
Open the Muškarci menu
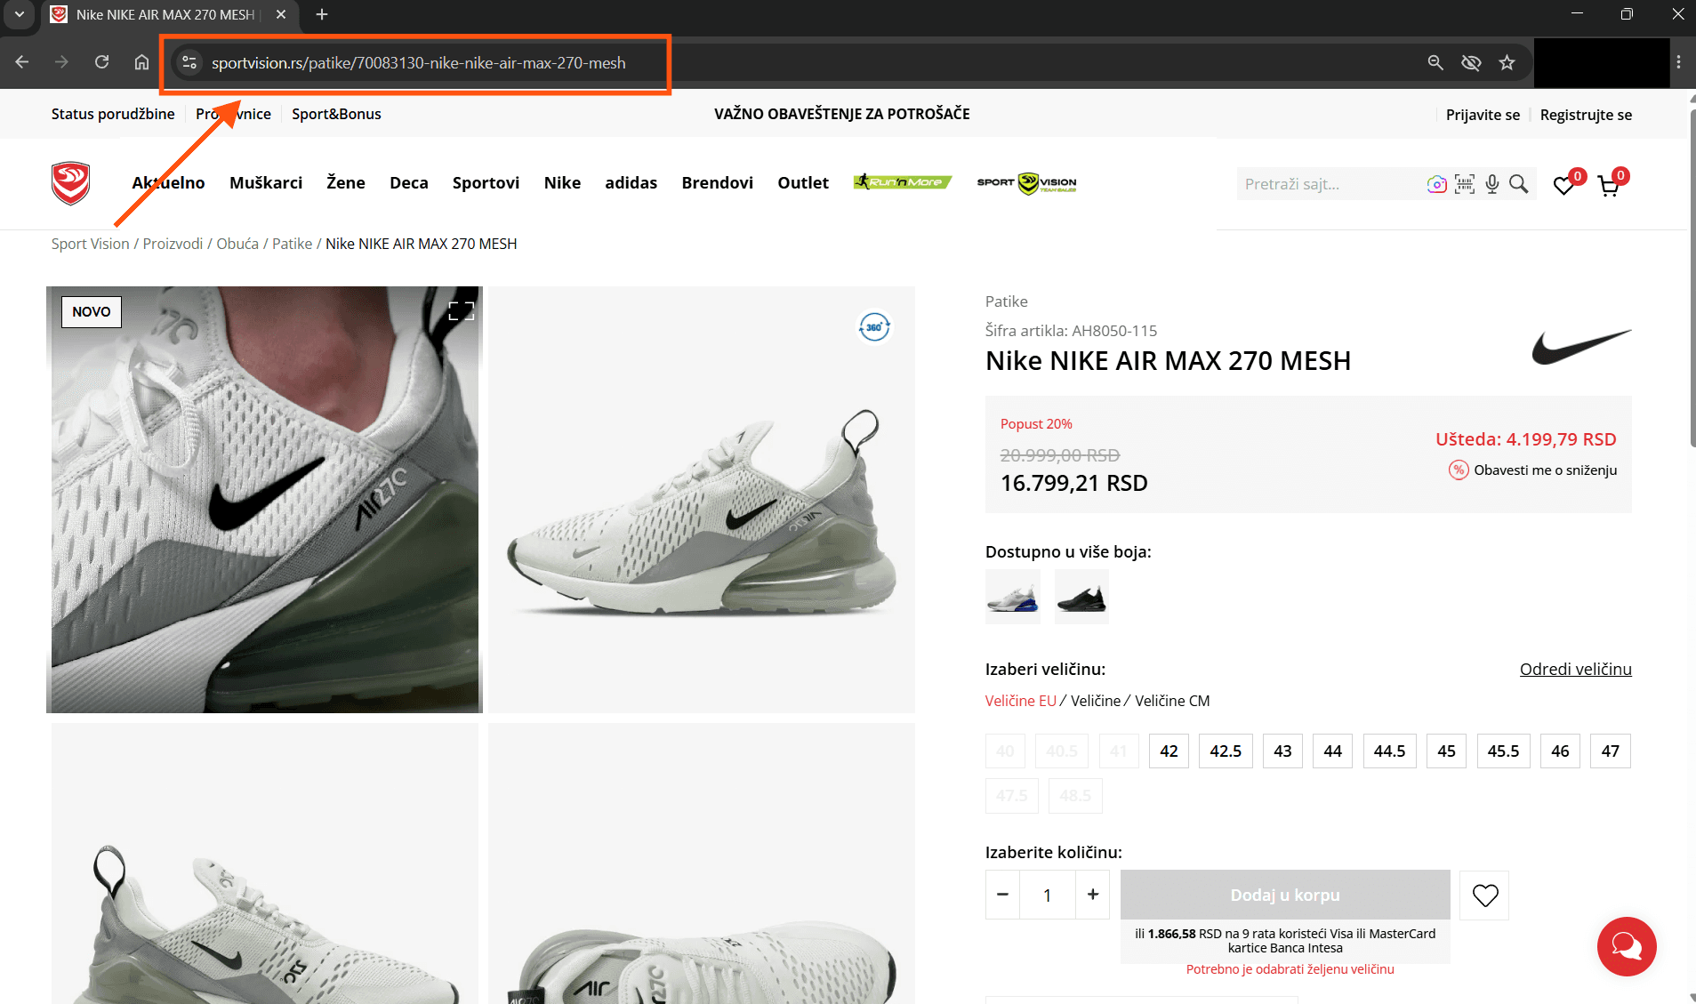click(266, 182)
